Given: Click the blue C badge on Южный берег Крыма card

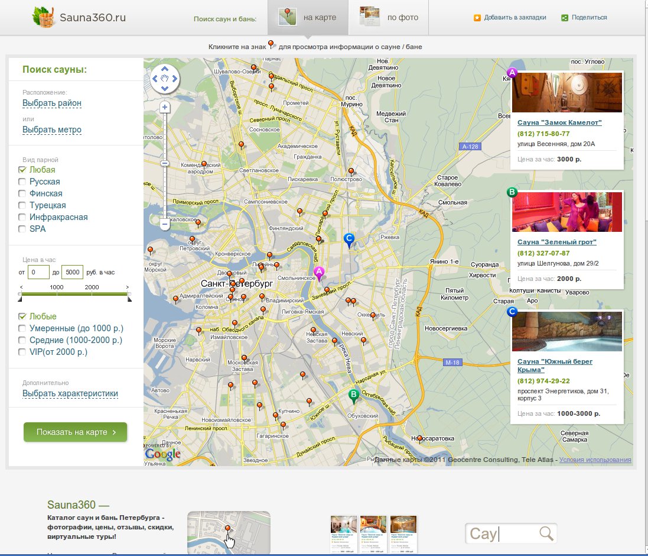Looking at the screenshot, I should tap(512, 312).
